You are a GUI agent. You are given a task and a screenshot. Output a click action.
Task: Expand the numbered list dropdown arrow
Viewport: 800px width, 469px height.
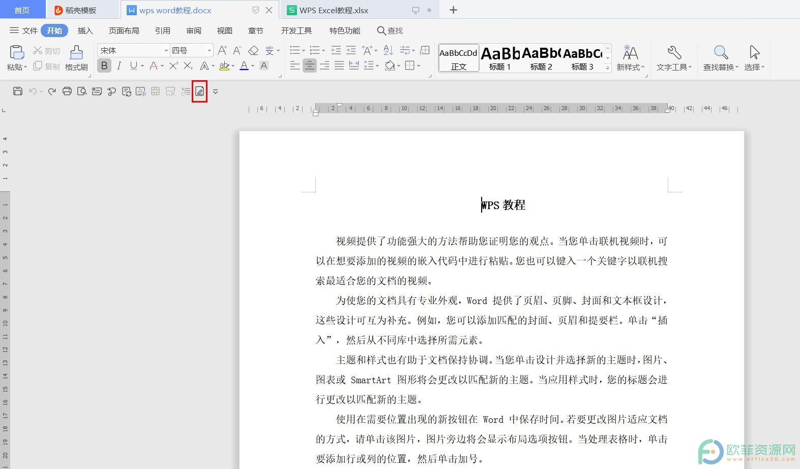click(323, 51)
